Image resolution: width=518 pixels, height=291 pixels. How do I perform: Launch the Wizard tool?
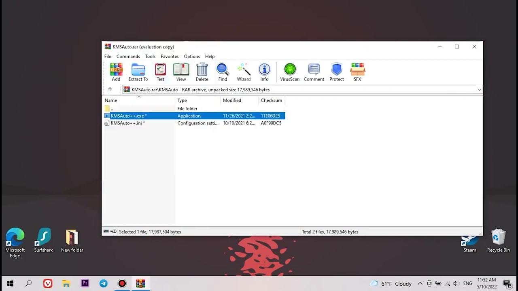pos(244,72)
